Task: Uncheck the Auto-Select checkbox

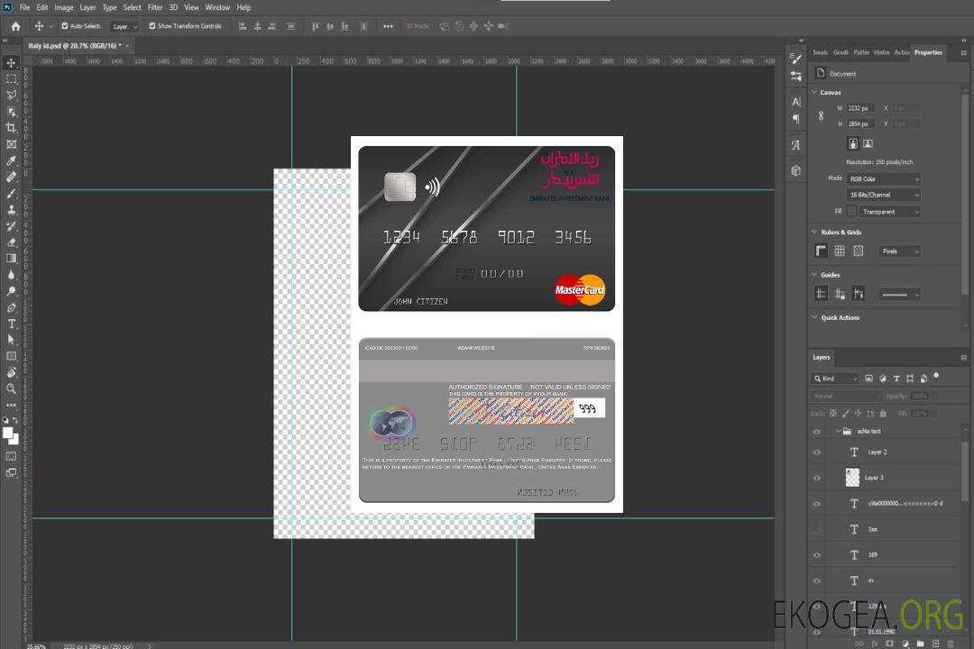Action: click(65, 26)
